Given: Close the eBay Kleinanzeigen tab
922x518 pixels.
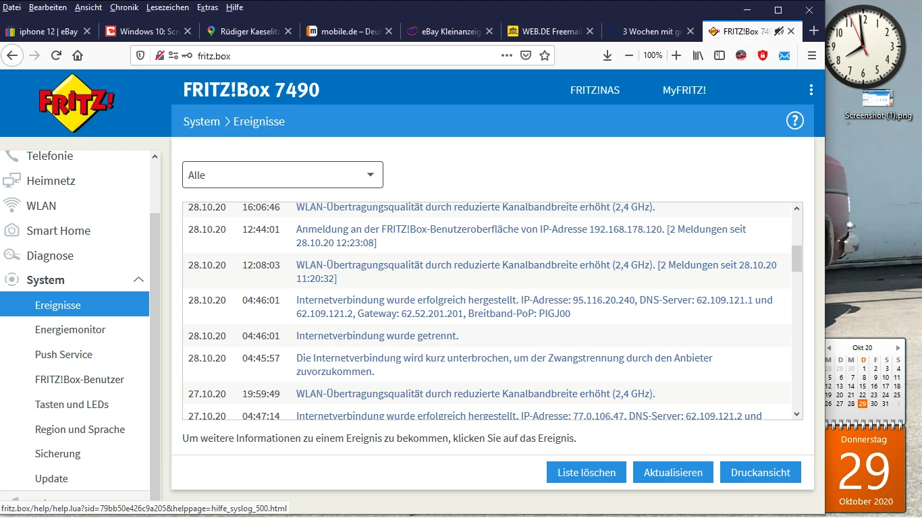Looking at the screenshot, I should point(489,31).
